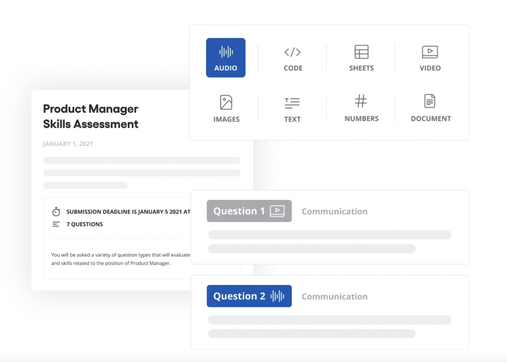The image size is (507, 362).
Task: Open the Question 1 badge
Action: (x=249, y=211)
